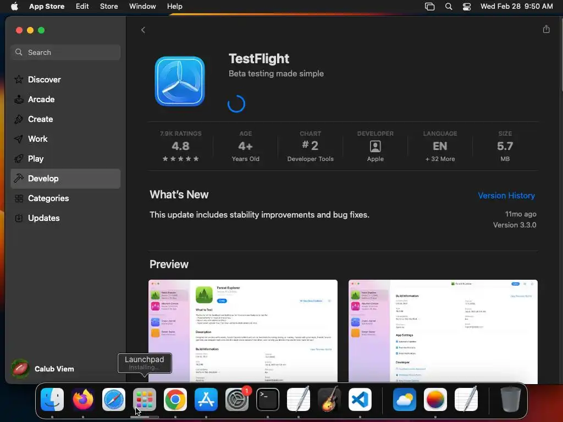Click the Apple developer icon
This screenshot has width=563, height=422.
[x=375, y=146]
